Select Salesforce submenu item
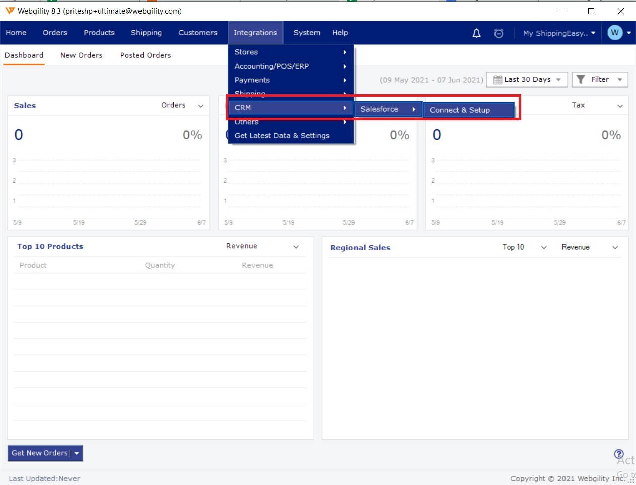The image size is (636, 485). pos(388,109)
